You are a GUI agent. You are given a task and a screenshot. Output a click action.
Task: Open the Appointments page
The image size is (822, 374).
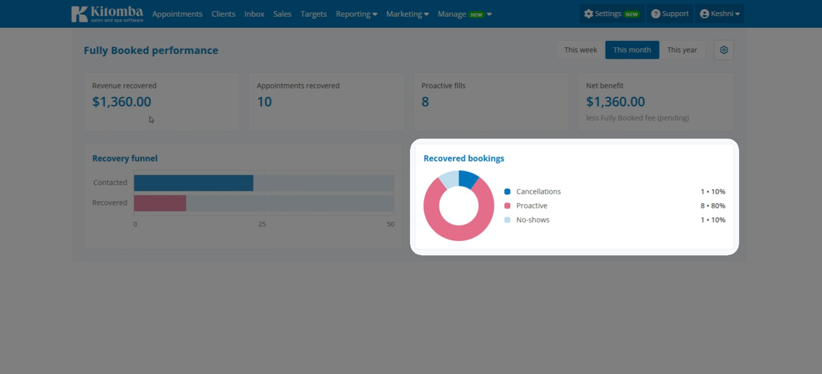pos(177,14)
